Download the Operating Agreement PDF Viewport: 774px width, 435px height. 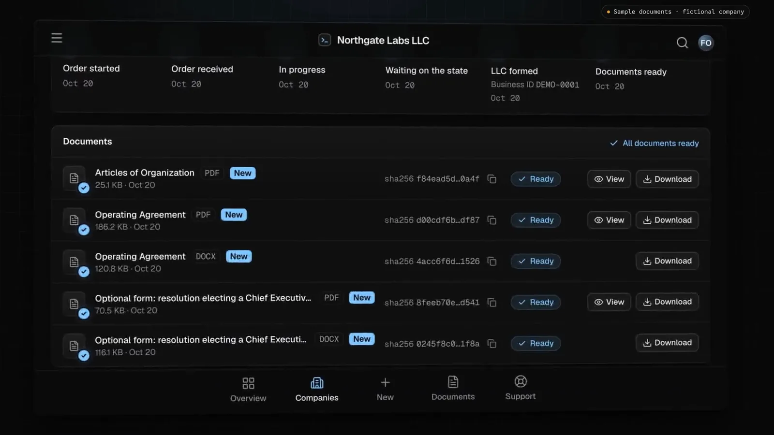click(667, 220)
